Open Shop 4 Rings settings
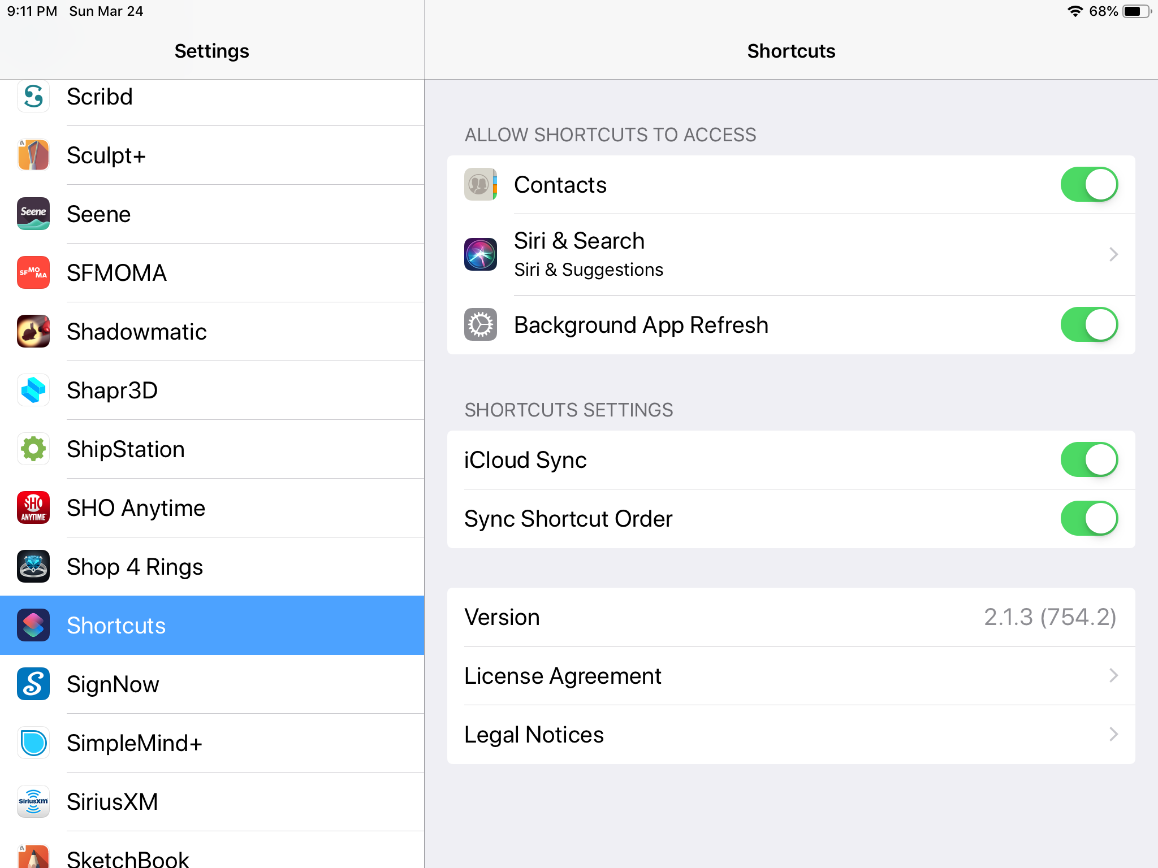1158x868 pixels. 135,567
